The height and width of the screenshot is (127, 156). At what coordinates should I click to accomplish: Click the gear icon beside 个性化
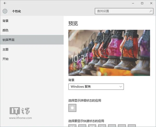tap(5, 11)
